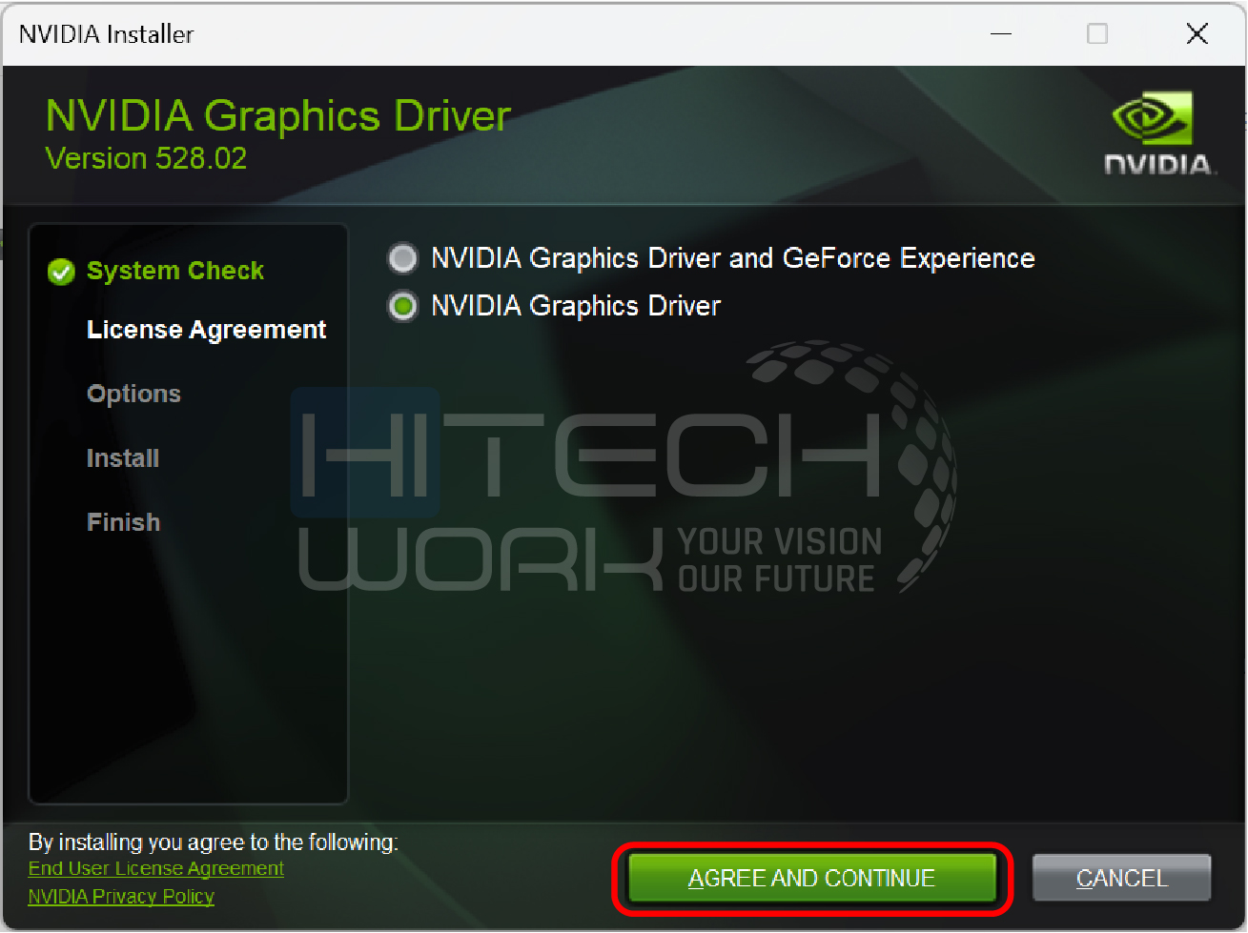Close the NVIDIA Installer window

(x=1197, y=34)
